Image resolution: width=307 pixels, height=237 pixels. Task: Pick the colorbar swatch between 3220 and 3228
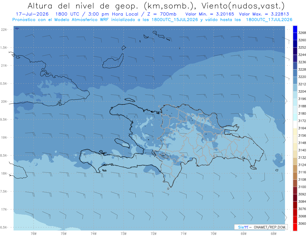(x=295, y=73)
